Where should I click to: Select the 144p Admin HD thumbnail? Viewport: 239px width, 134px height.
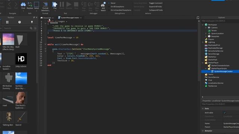pos(21,59)
